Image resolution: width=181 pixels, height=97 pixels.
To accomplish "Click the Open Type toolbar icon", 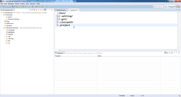I will click(17, 7).
